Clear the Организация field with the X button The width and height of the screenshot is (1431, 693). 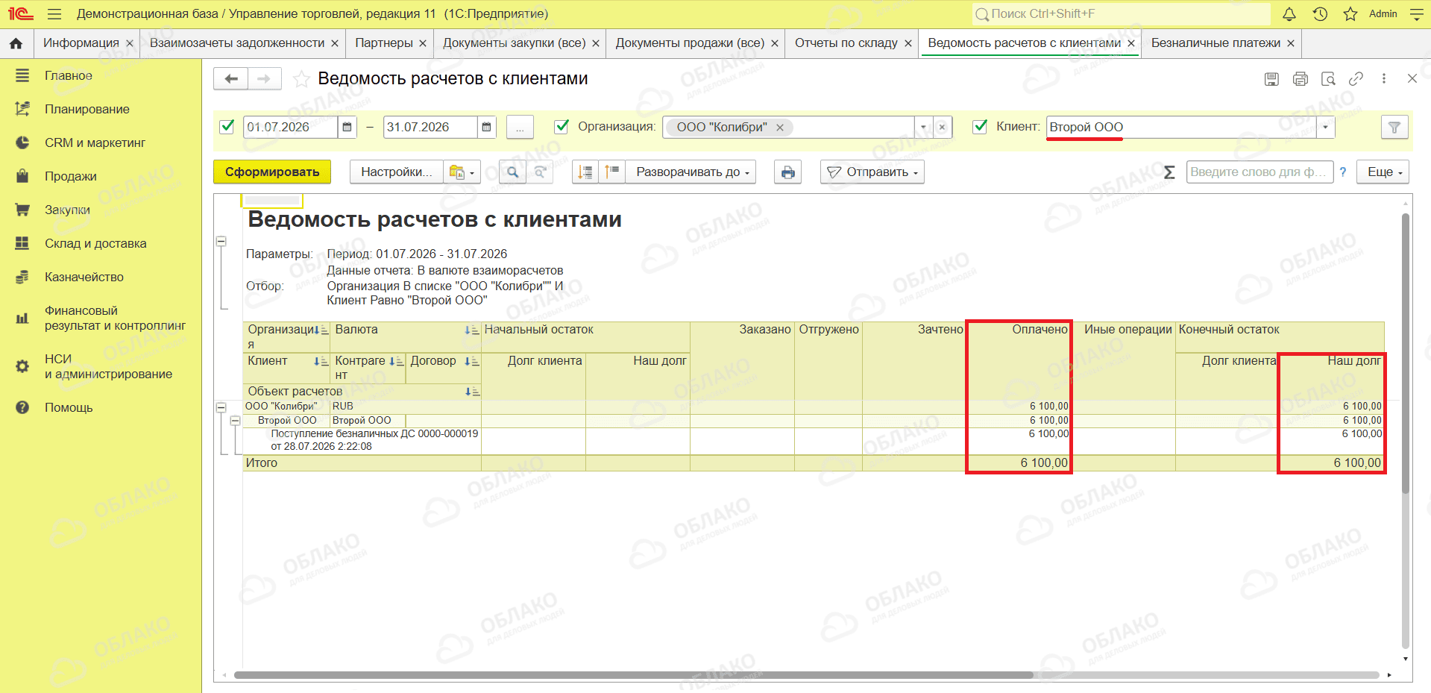942,128
